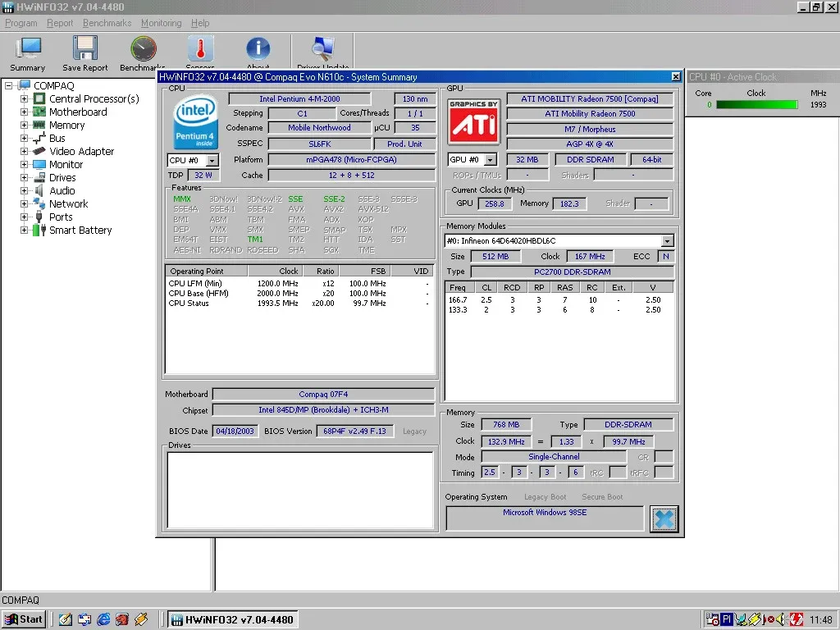
Task: Expand the Memory tree node
Action: tap(24, 125)
